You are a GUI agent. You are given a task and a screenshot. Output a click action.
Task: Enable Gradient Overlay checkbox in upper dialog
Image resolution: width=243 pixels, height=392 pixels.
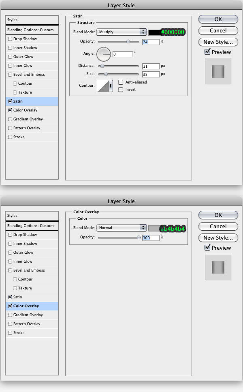point(10,119)
